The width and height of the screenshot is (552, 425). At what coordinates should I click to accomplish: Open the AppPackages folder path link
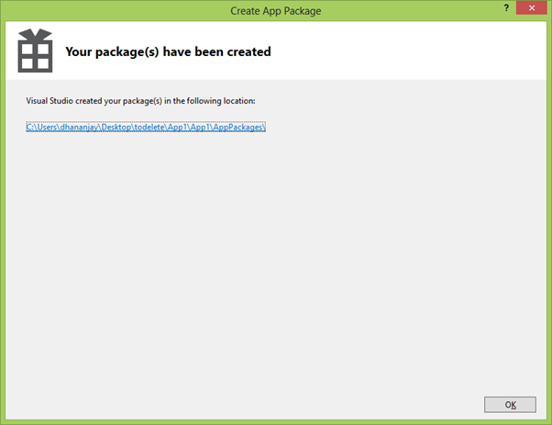[x=146, y=127]
